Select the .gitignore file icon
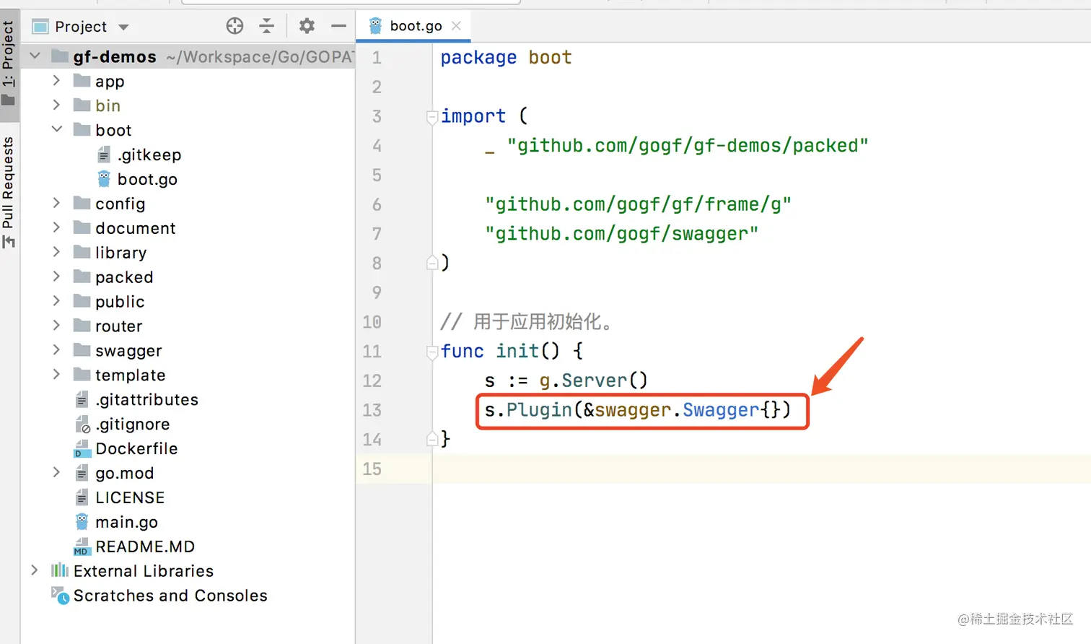 coord(82,425)
